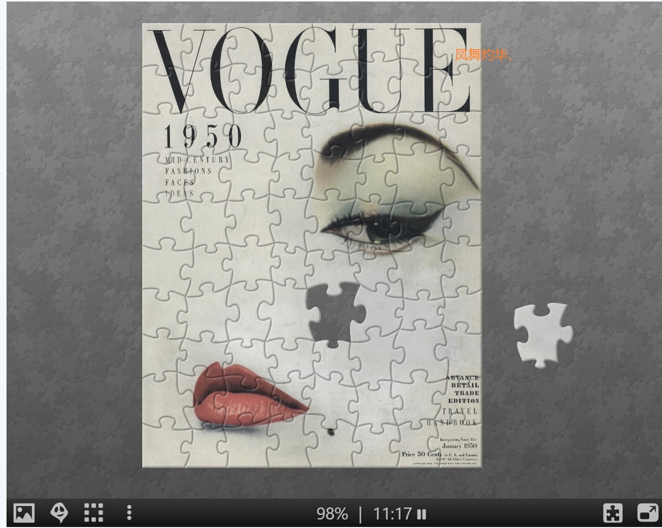Pause the puzzle timer
The image size is (662, 528).
(x=422, y=514)
